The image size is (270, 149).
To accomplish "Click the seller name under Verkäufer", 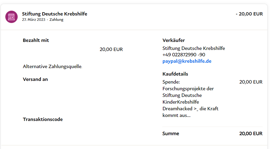I will (x=193, y=48).
